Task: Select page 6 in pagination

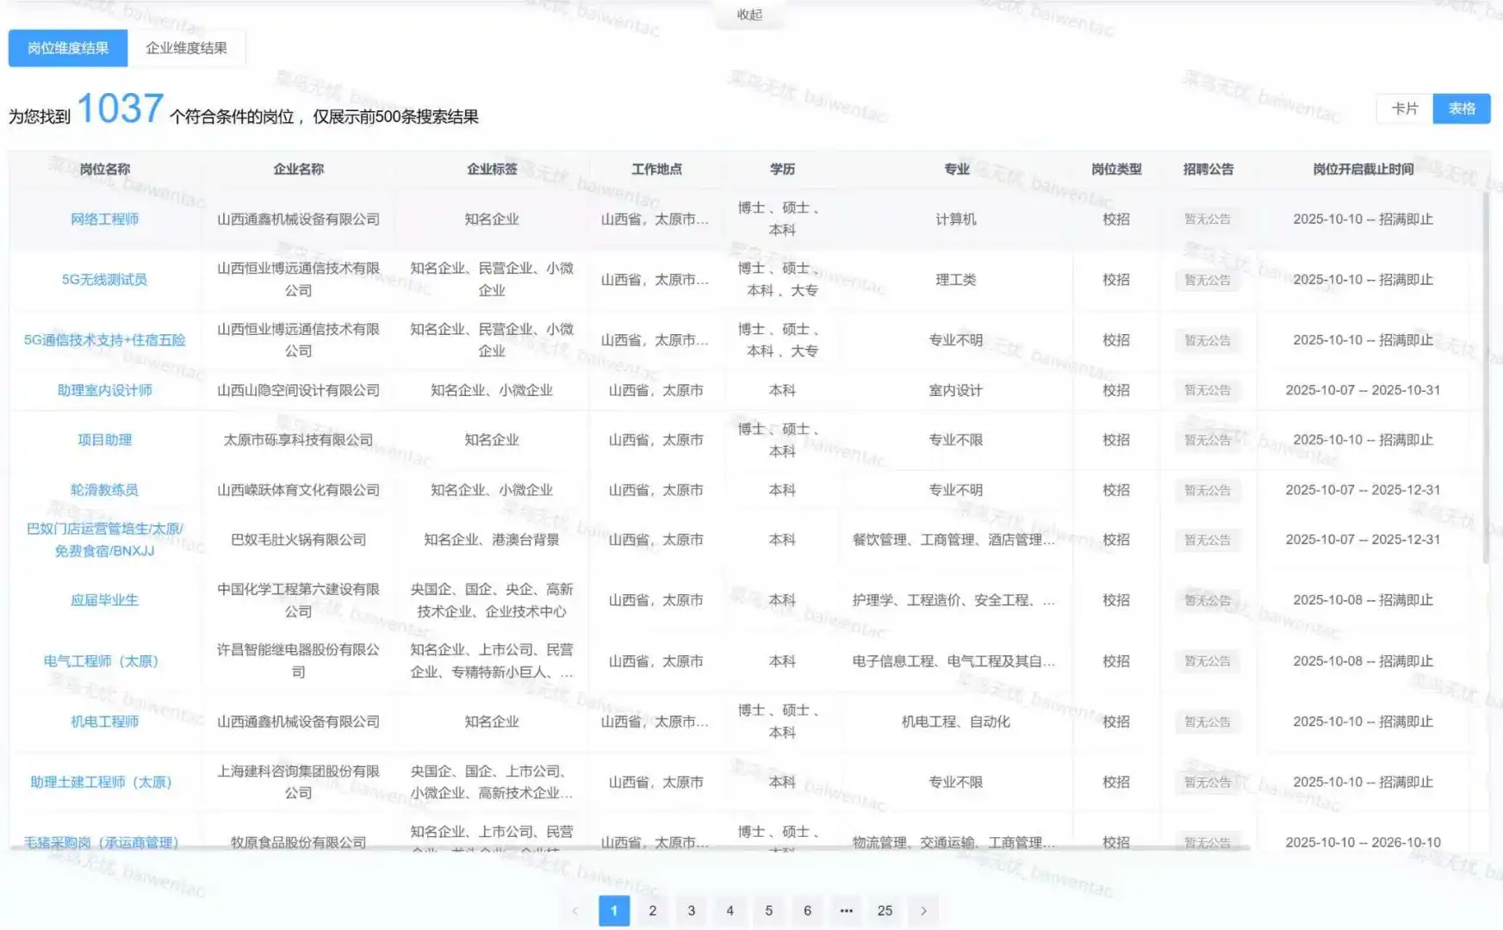Action: (x=807, y=910)
